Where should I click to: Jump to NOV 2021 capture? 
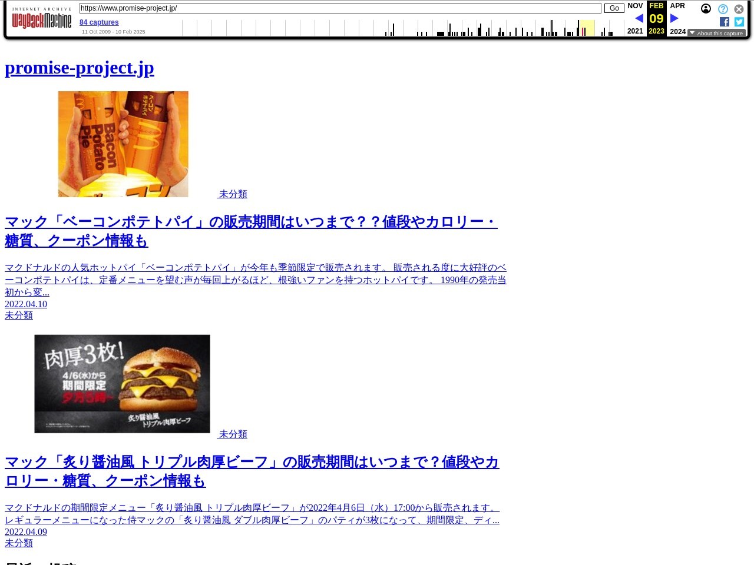(635, 18)
